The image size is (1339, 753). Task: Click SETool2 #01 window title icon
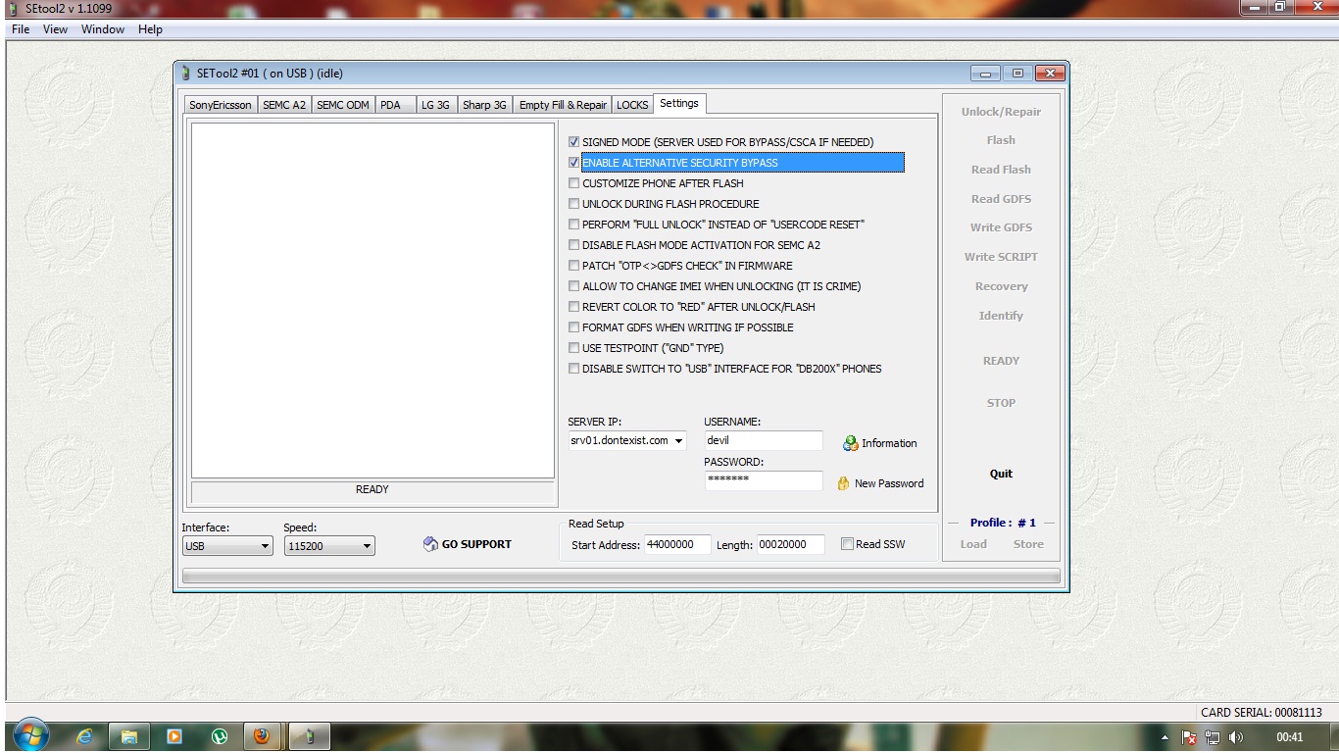click(187, 74)
